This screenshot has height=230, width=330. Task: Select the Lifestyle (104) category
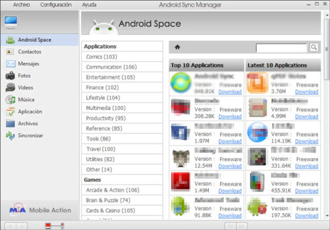(x=122, y=98)
